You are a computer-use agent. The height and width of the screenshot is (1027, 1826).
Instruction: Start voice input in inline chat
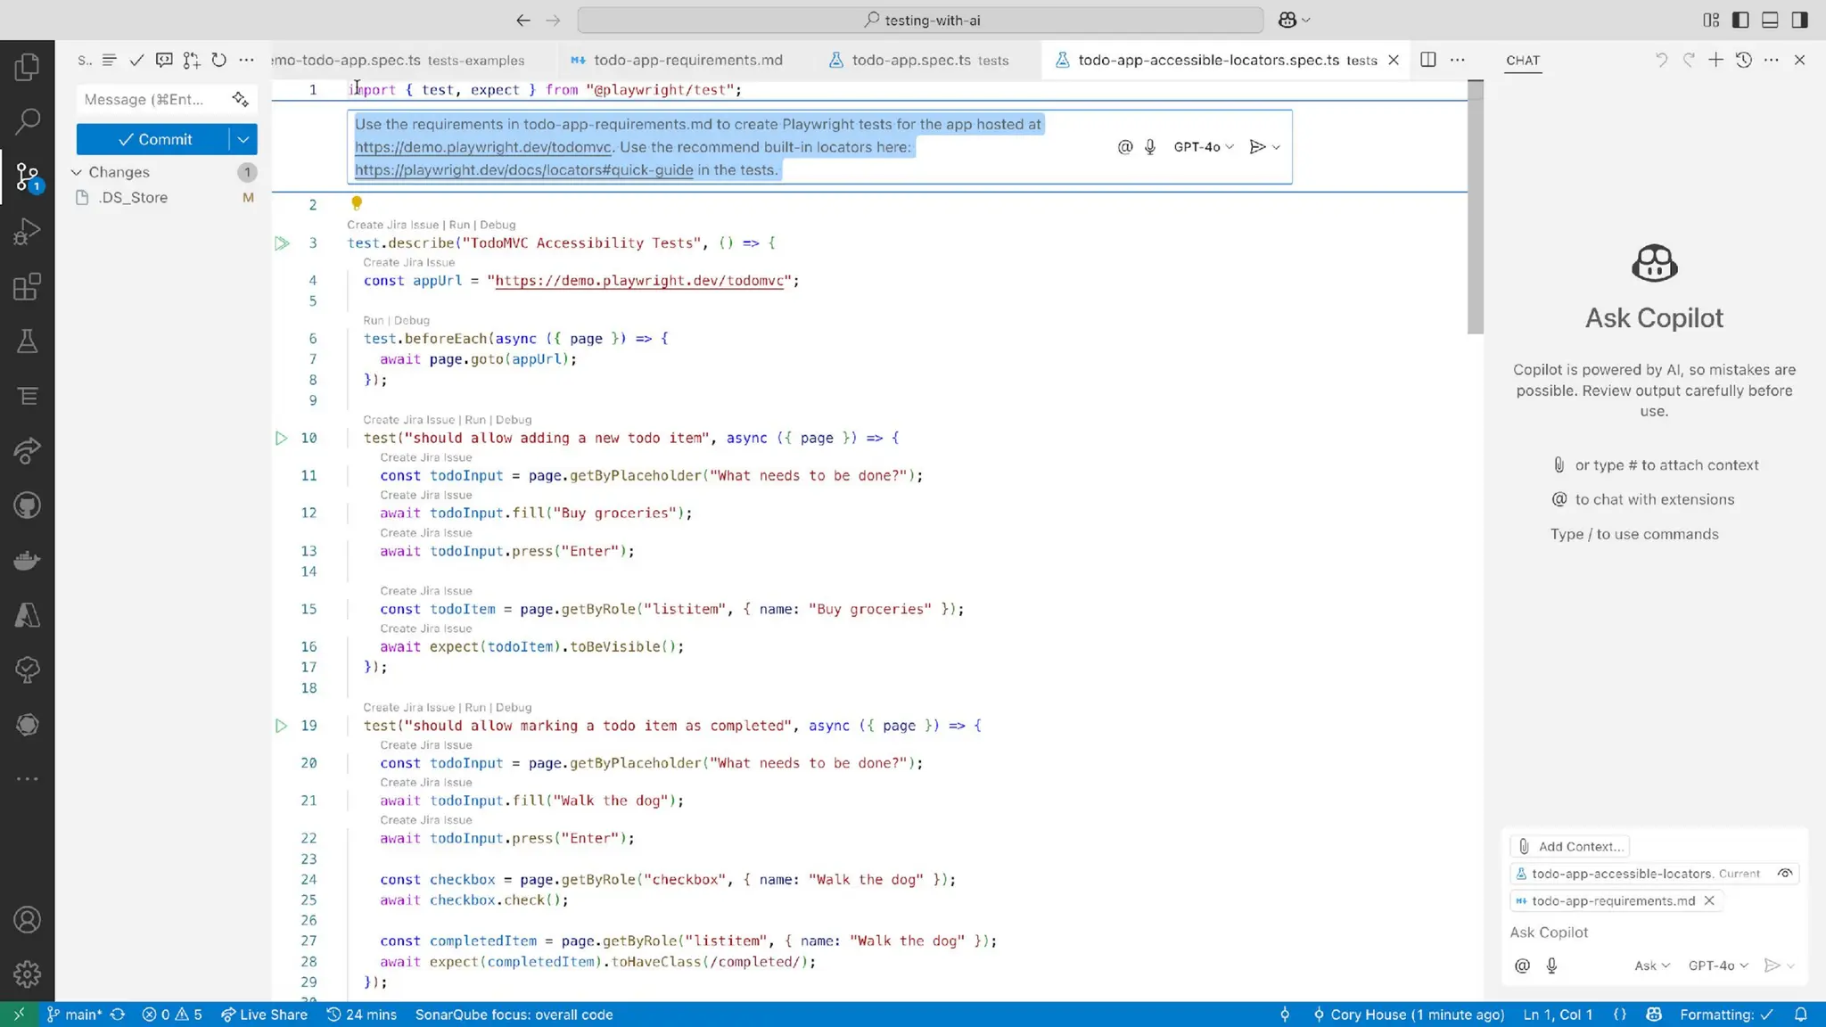tap(1150, 147)
